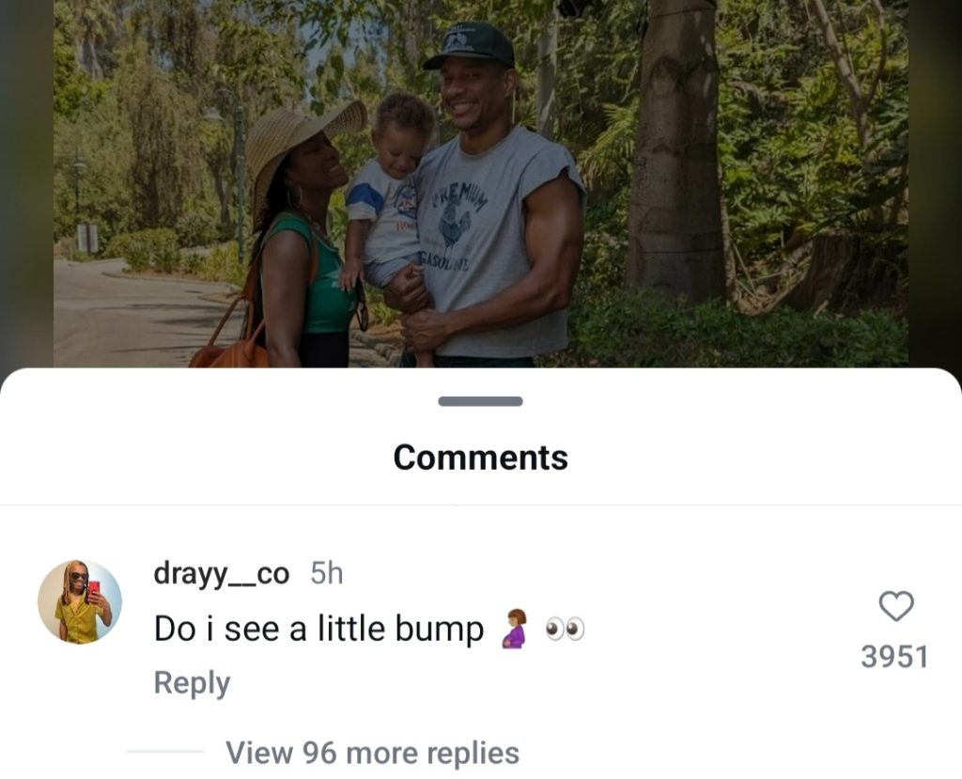Viewport: 962px width, 779px height.
Task: Click the eyes emoji in the comment
Action: 565,630
